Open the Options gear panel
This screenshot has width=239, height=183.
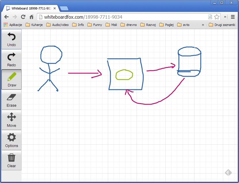(x=12, y=140)
